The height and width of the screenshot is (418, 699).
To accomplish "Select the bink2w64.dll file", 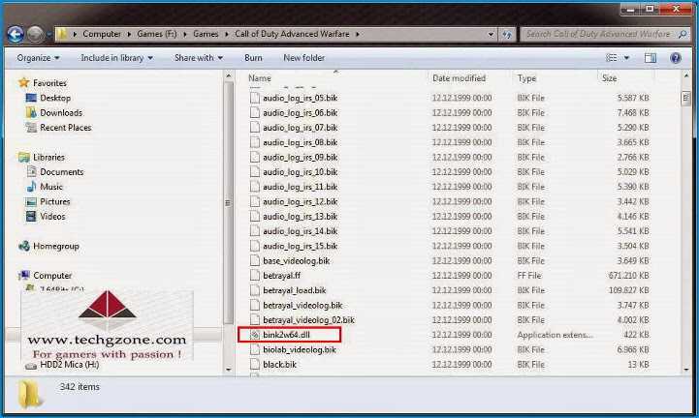I will pyautogui.click(x=286, y=335).
